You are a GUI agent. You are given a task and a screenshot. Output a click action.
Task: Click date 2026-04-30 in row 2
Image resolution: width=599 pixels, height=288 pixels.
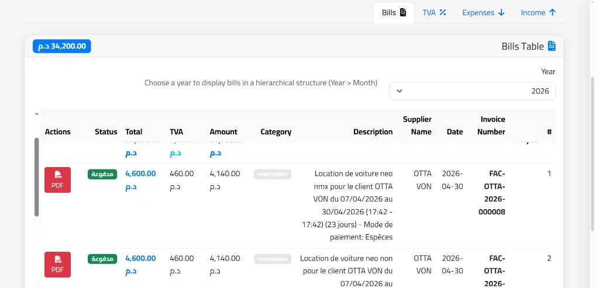click(452, 265)
